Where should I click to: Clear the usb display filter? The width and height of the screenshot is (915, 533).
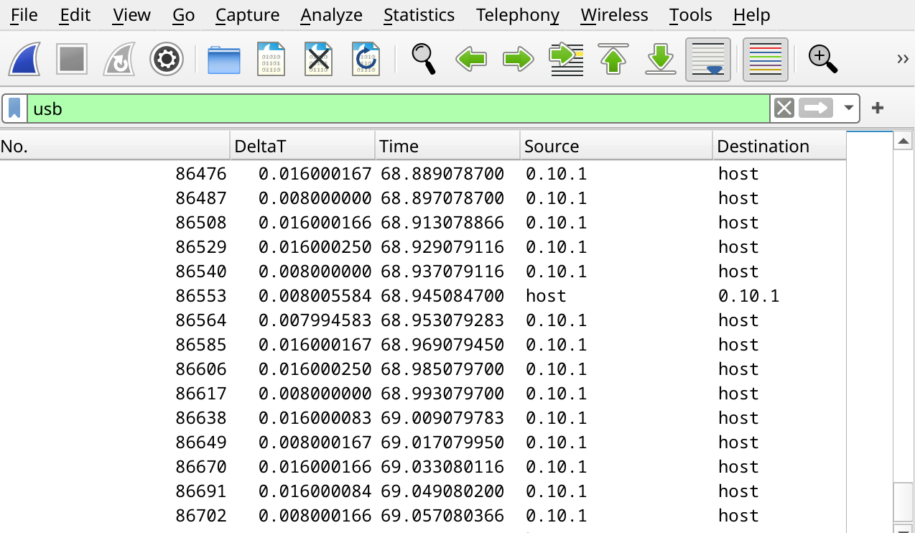(x=784, y=108)
